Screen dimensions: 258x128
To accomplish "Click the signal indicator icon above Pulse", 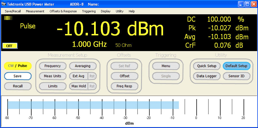I will tap(8, 18).
